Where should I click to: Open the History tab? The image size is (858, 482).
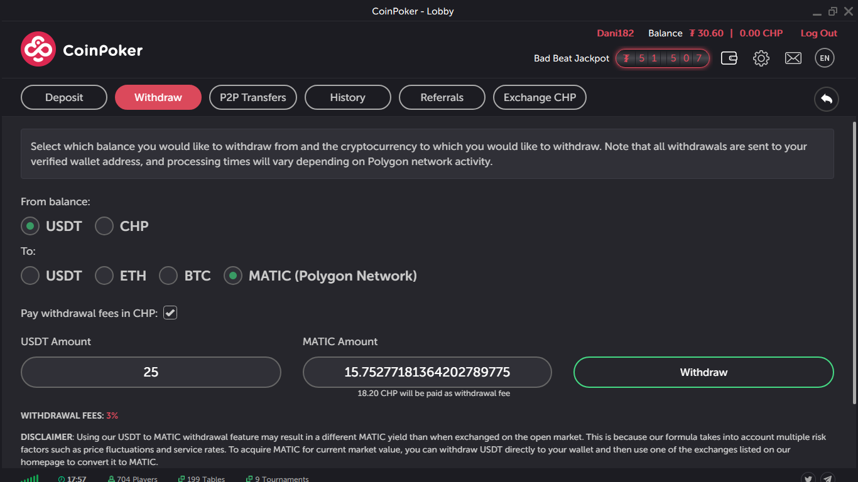(348, 97)
